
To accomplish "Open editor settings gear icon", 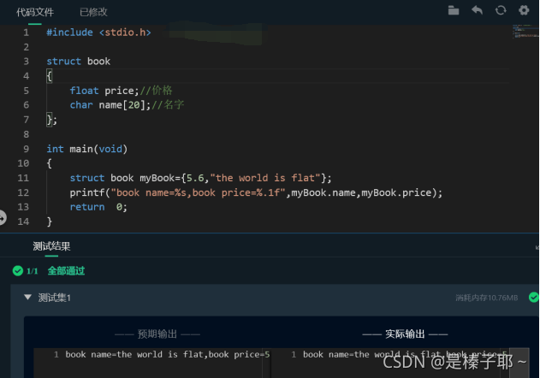I will point(524,10).
